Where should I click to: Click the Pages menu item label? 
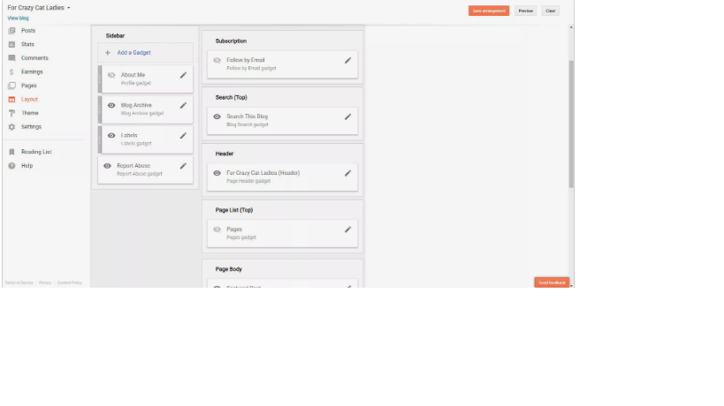(x=28, y=86)
